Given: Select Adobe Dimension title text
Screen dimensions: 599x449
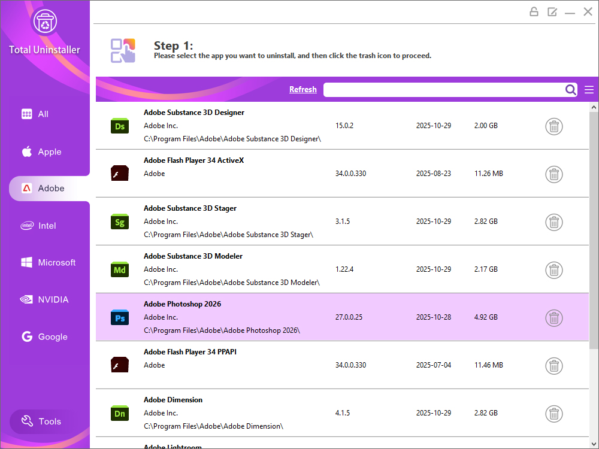Looking at the screenshot, I should (173, 400).
